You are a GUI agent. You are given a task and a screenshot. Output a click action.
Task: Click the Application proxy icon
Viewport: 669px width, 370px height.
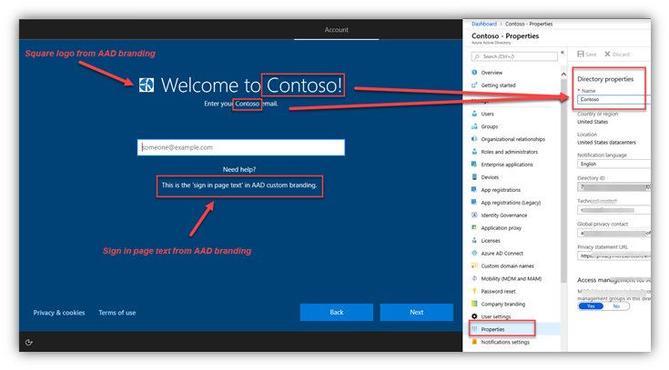[x=474, y=227]
